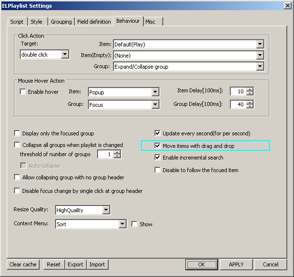Close the ELPlaylist Settings dialog

coord(288,6)
